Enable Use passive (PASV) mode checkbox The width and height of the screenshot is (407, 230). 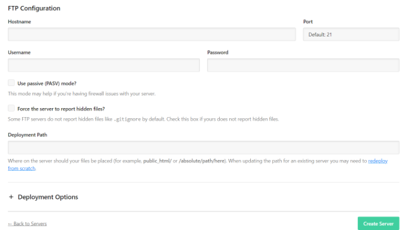click(11, 83)
